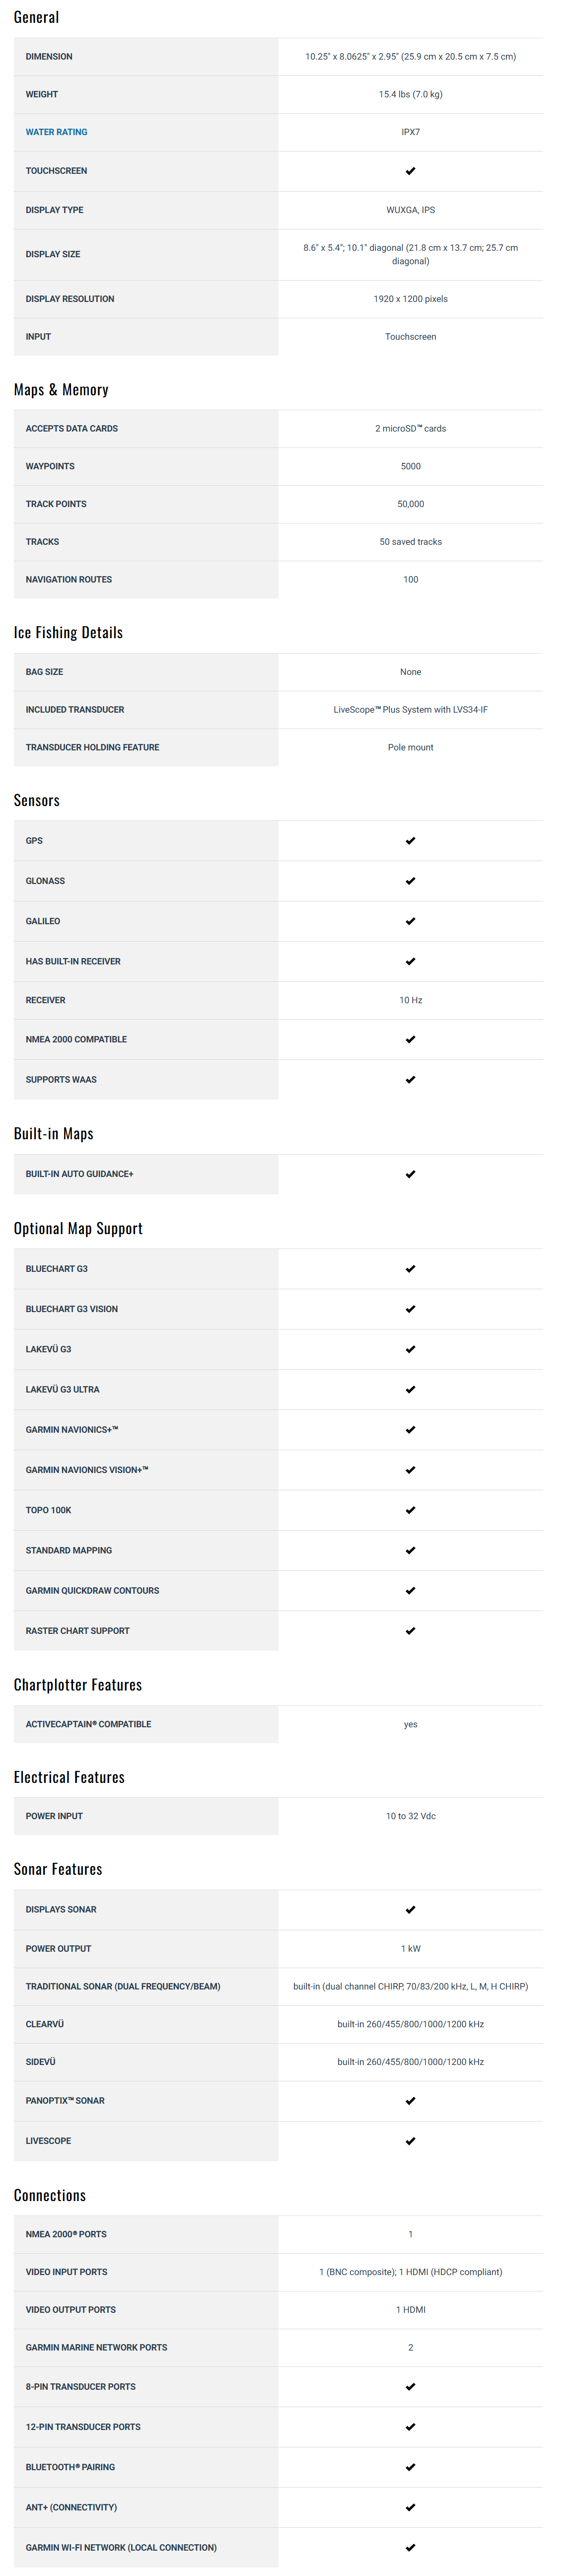Image resolution: width=568 pixels, height=2576 pixels.
Task: Click the Maps & Memory section heading
Action: (x=61, y=390)
